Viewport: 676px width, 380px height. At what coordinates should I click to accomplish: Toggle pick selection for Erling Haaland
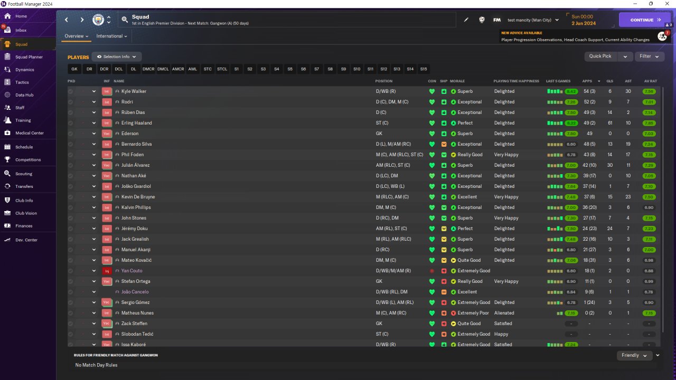pyautogui.click(x=70, y=123)
